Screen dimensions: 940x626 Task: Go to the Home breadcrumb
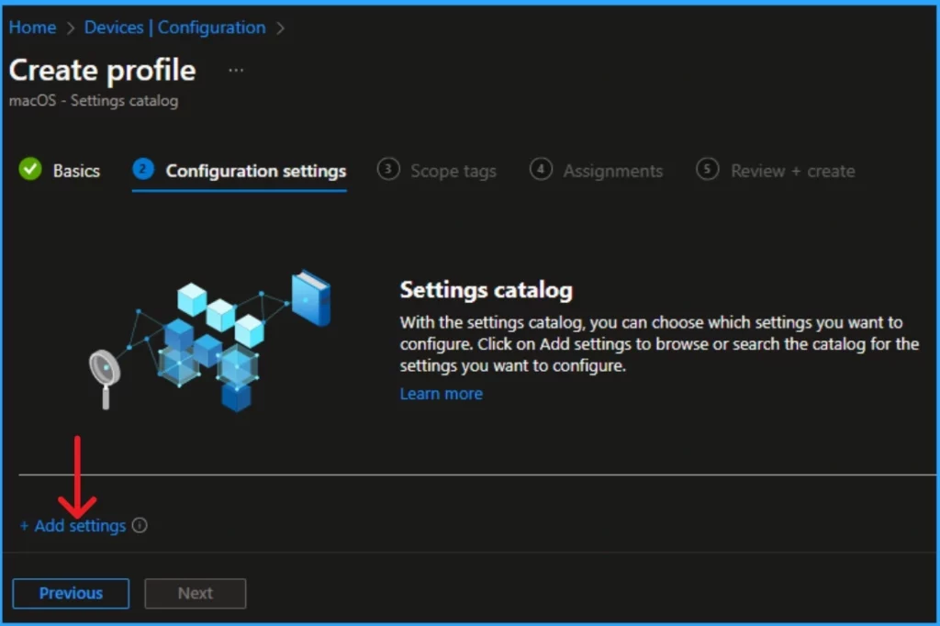[x=32, y=28]
